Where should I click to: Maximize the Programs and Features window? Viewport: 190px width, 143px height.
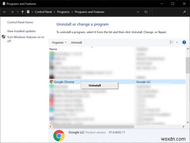[x=173, y=4]
